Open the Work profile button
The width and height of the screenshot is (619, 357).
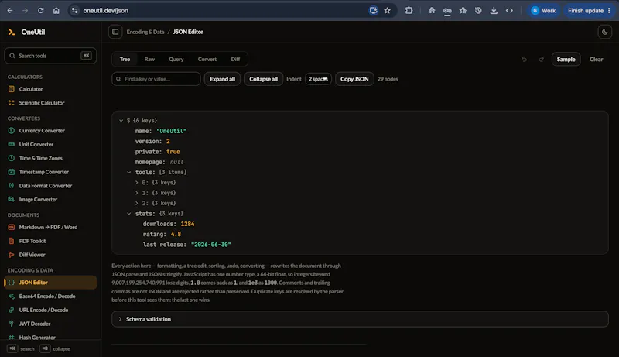tap(543, 11)
